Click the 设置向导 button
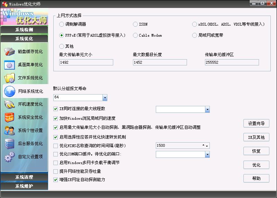The image size is (277, 198). coord(256,124)
